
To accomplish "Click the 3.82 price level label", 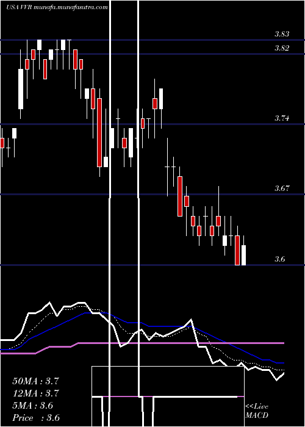I will point(282,48).
